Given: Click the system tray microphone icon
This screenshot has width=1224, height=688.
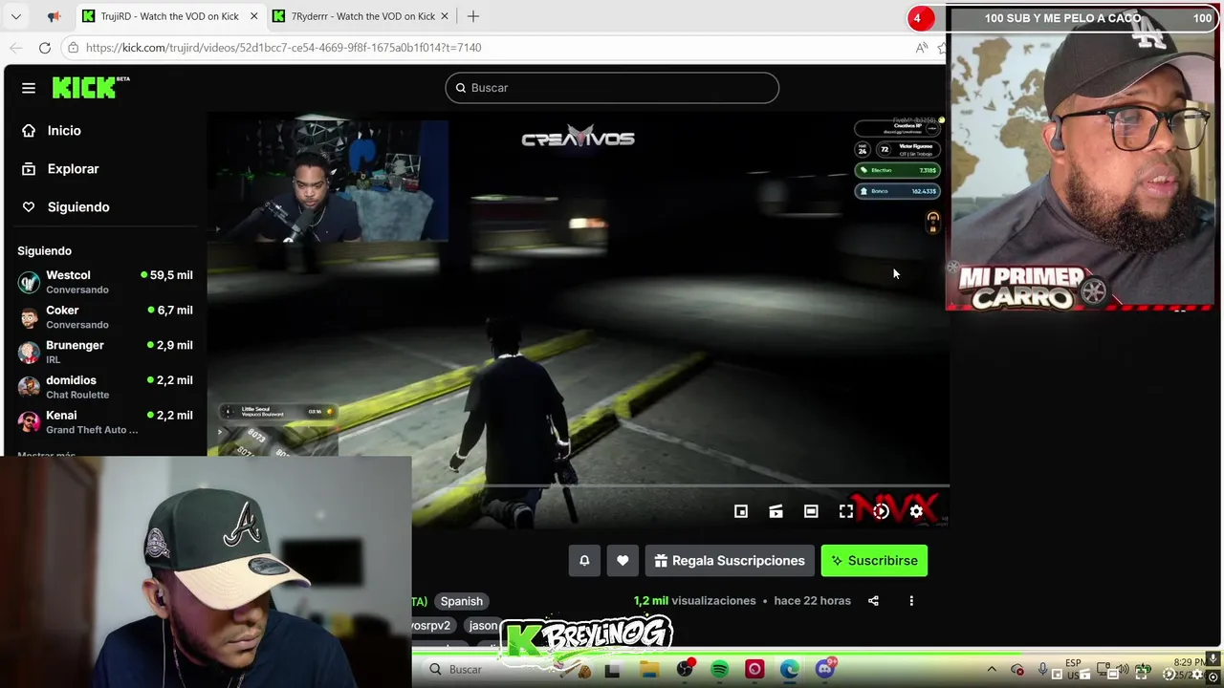Looking at the screenshot, I should pos(1042,670).
